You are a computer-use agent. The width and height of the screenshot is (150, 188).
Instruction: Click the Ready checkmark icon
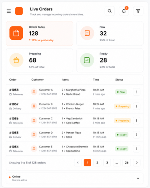tap(87, 60)
